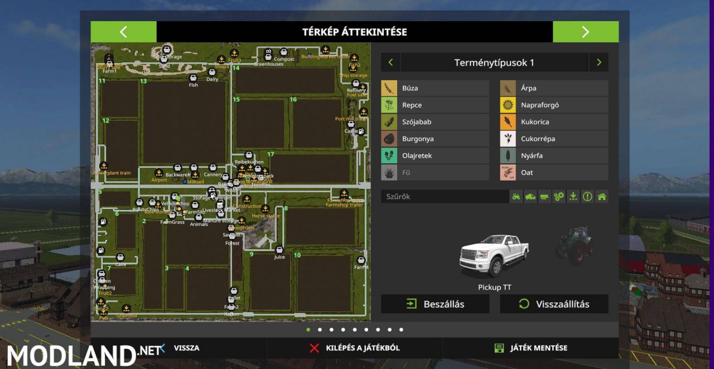The height and width of the screenshot is (369, 714).
Task: Select the Sand storage basket icon on map
Action: [x=166, y=50]
